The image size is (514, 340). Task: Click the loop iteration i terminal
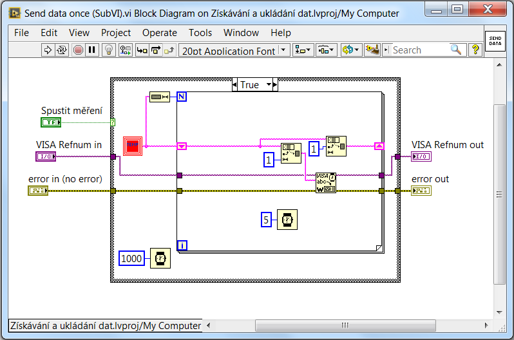(x=182, y=245)
